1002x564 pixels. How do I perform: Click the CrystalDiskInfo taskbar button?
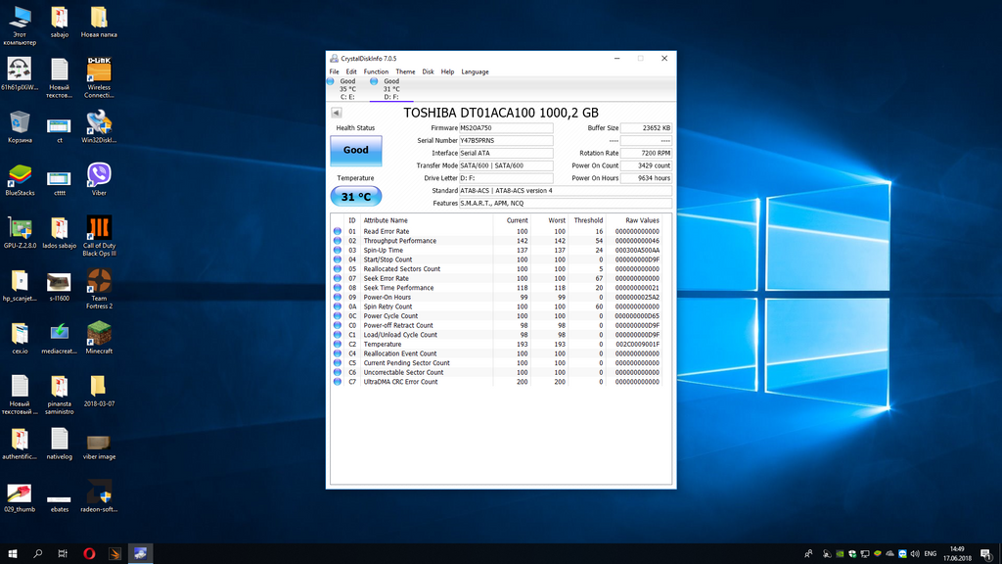tap(141, 554)
